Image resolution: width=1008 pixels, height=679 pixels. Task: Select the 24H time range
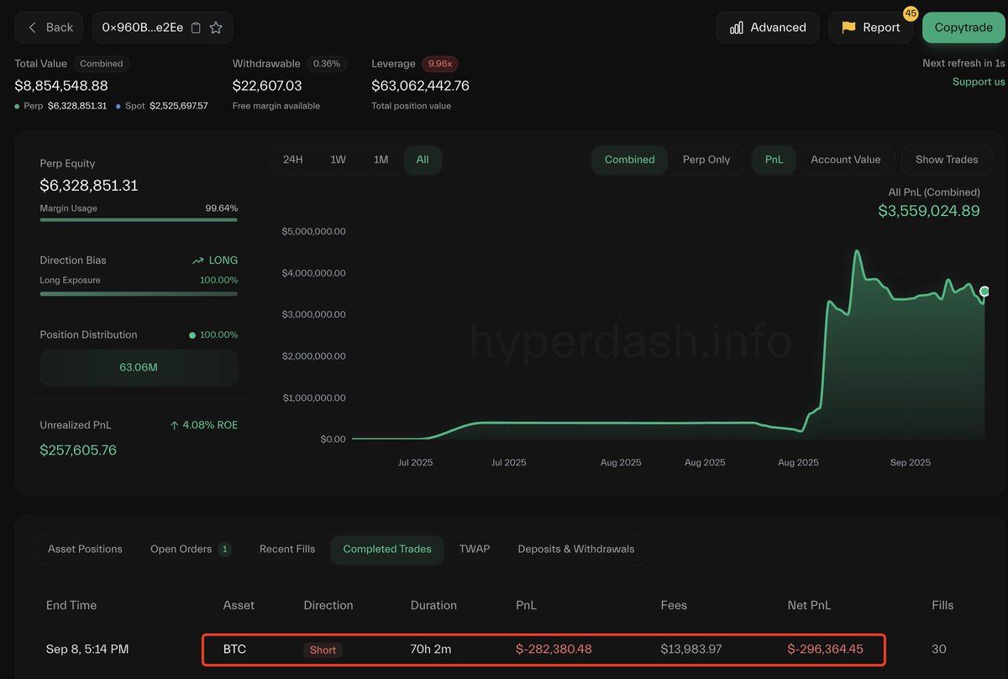pyautogui.click(x=293, y=160)
